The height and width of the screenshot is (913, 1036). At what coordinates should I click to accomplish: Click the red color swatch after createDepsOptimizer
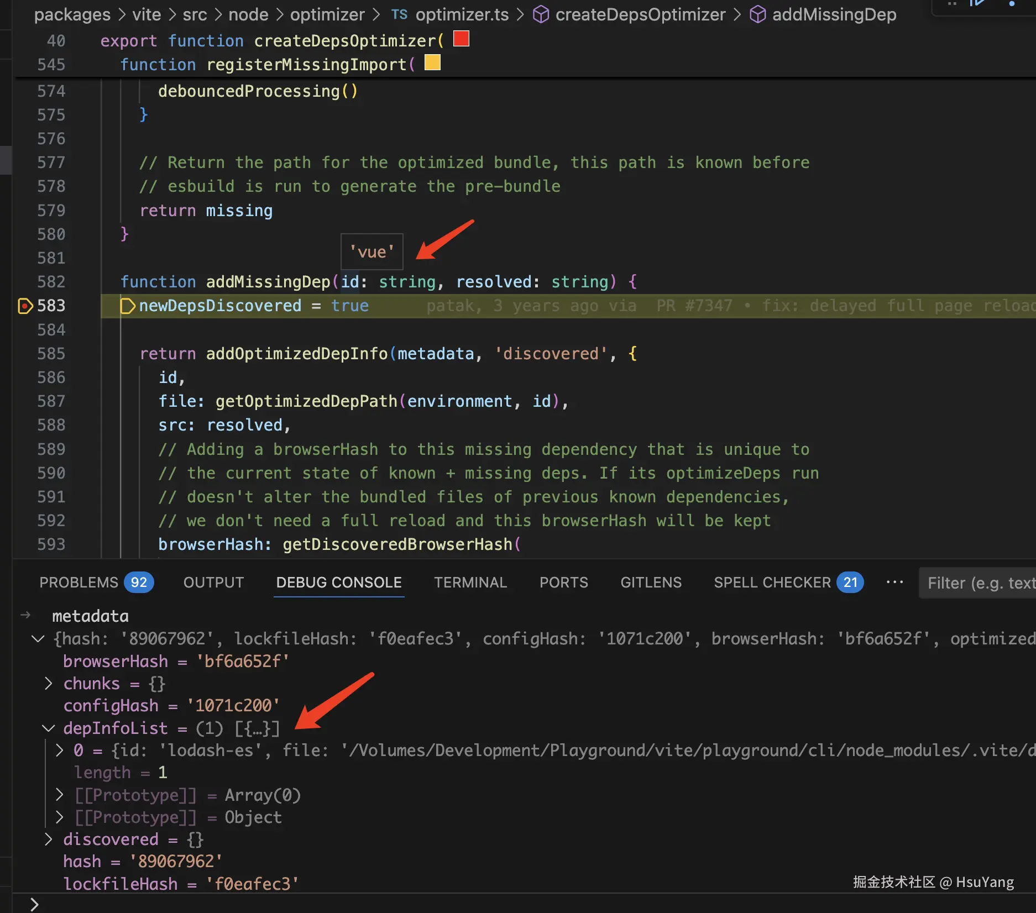click(461, 39)
